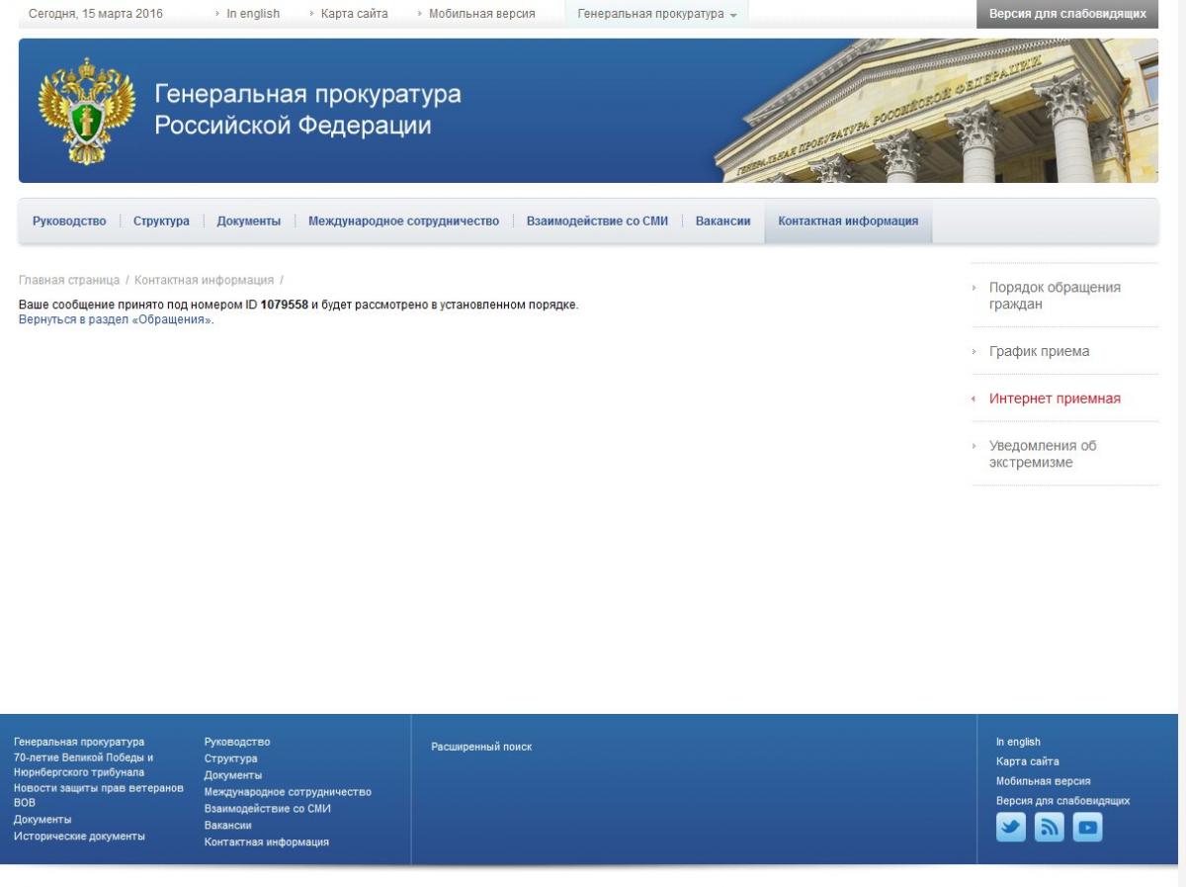1186x887 pixels.
Task: Open the RSS feed icon in footer
Action: (x=1050, y=827)
